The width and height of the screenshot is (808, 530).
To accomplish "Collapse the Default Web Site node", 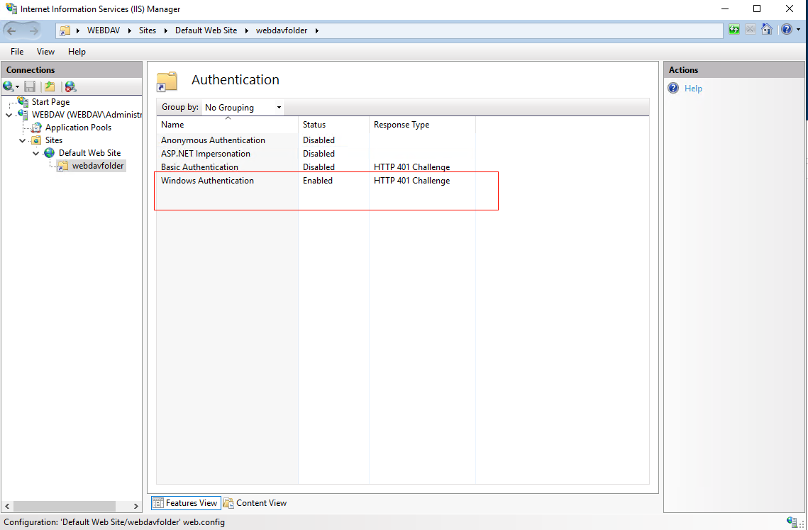I will [35, 153].
